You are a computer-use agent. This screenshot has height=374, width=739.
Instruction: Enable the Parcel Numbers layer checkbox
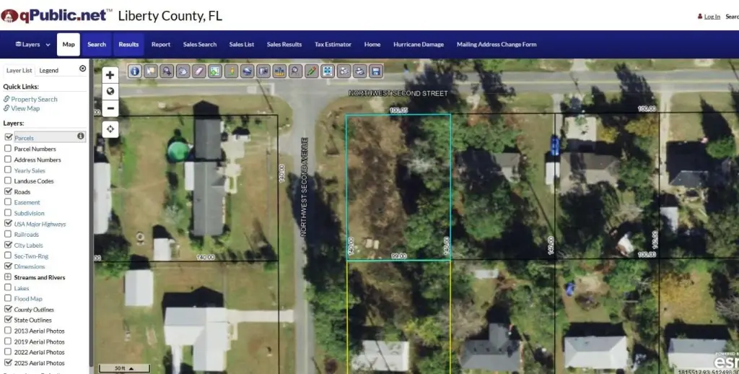[x=8, y=149]
